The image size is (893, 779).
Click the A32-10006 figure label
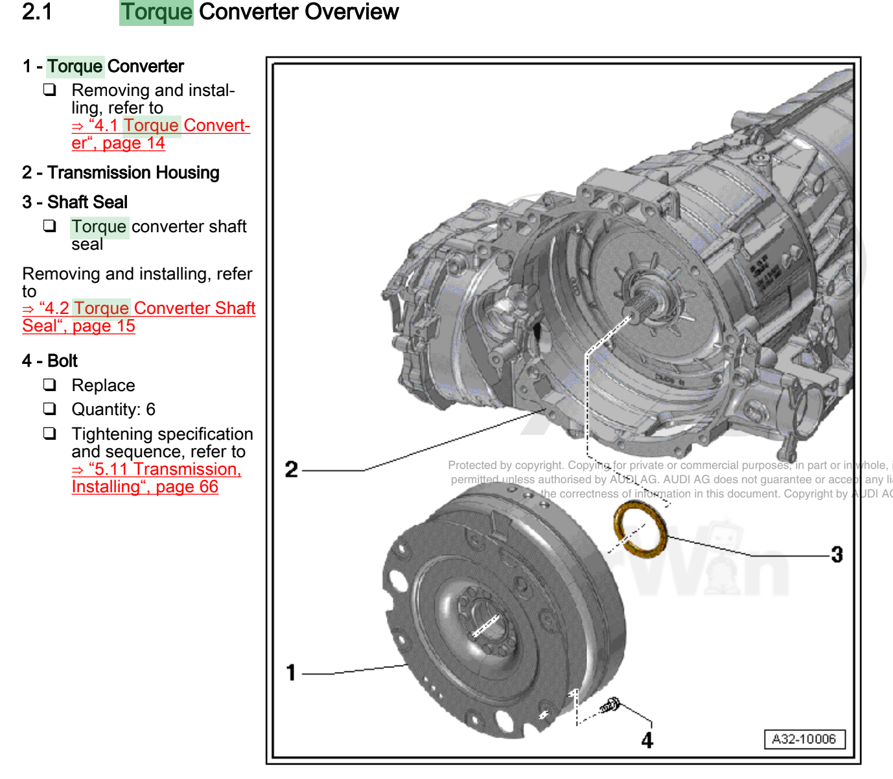804,738
